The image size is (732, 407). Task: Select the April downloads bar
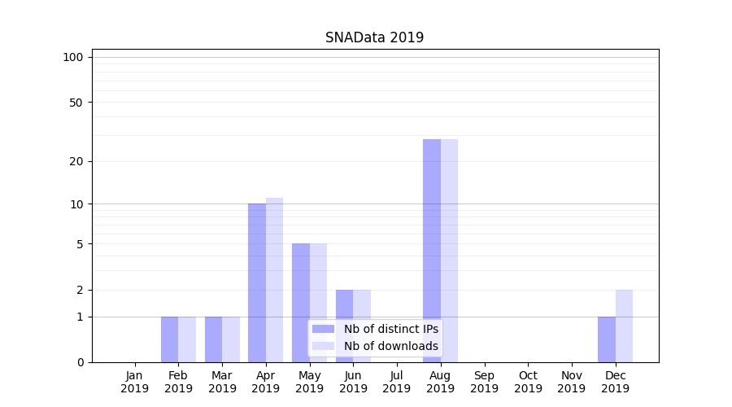tap(274, 280)
